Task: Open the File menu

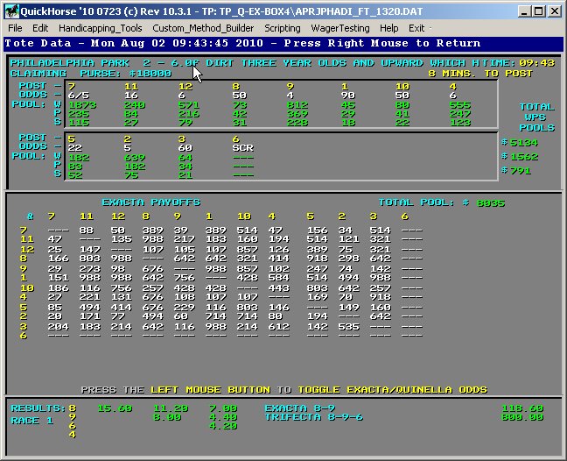Action: click(x=15, y=28)
